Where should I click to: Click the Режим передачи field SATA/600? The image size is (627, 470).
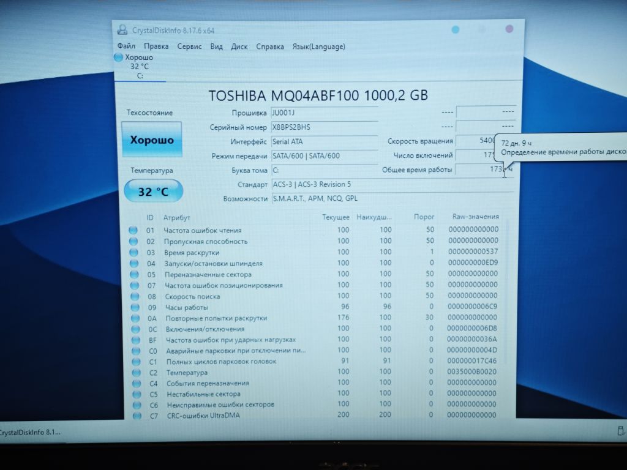click(324, 156)
